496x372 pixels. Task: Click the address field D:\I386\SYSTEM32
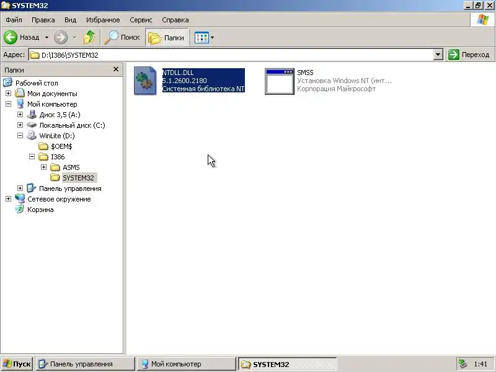(231, 55)
